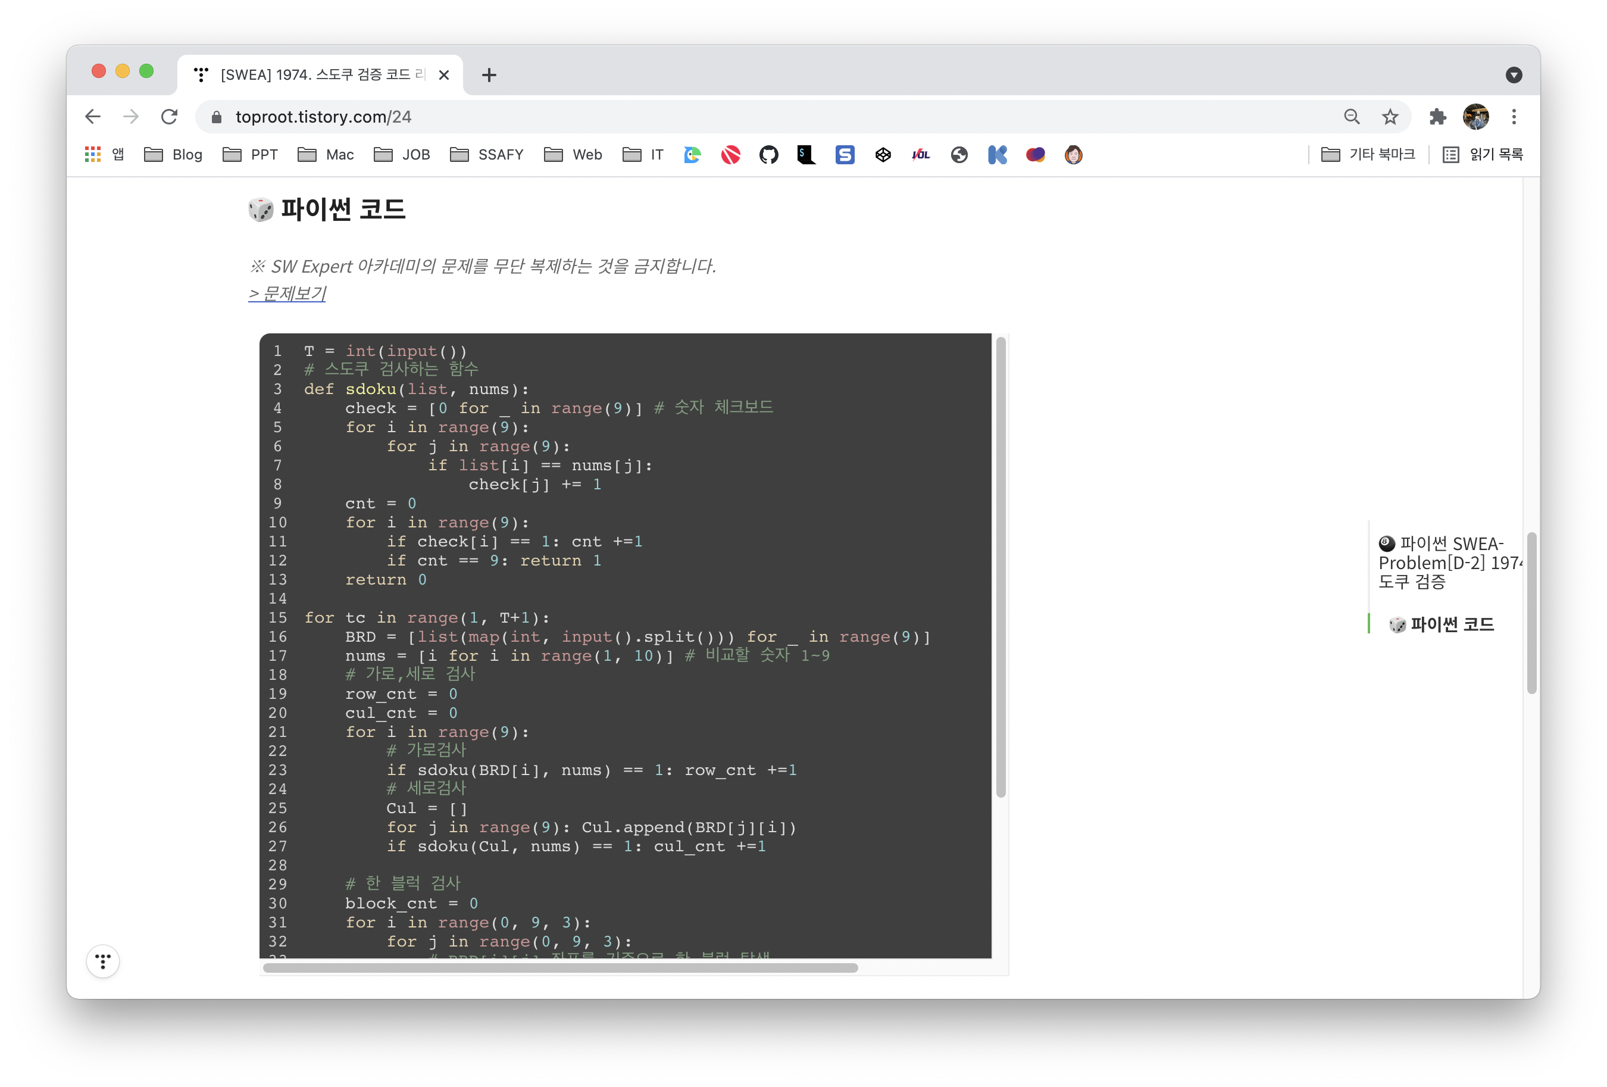Open a new browser tab

click(x=489, y=76)
